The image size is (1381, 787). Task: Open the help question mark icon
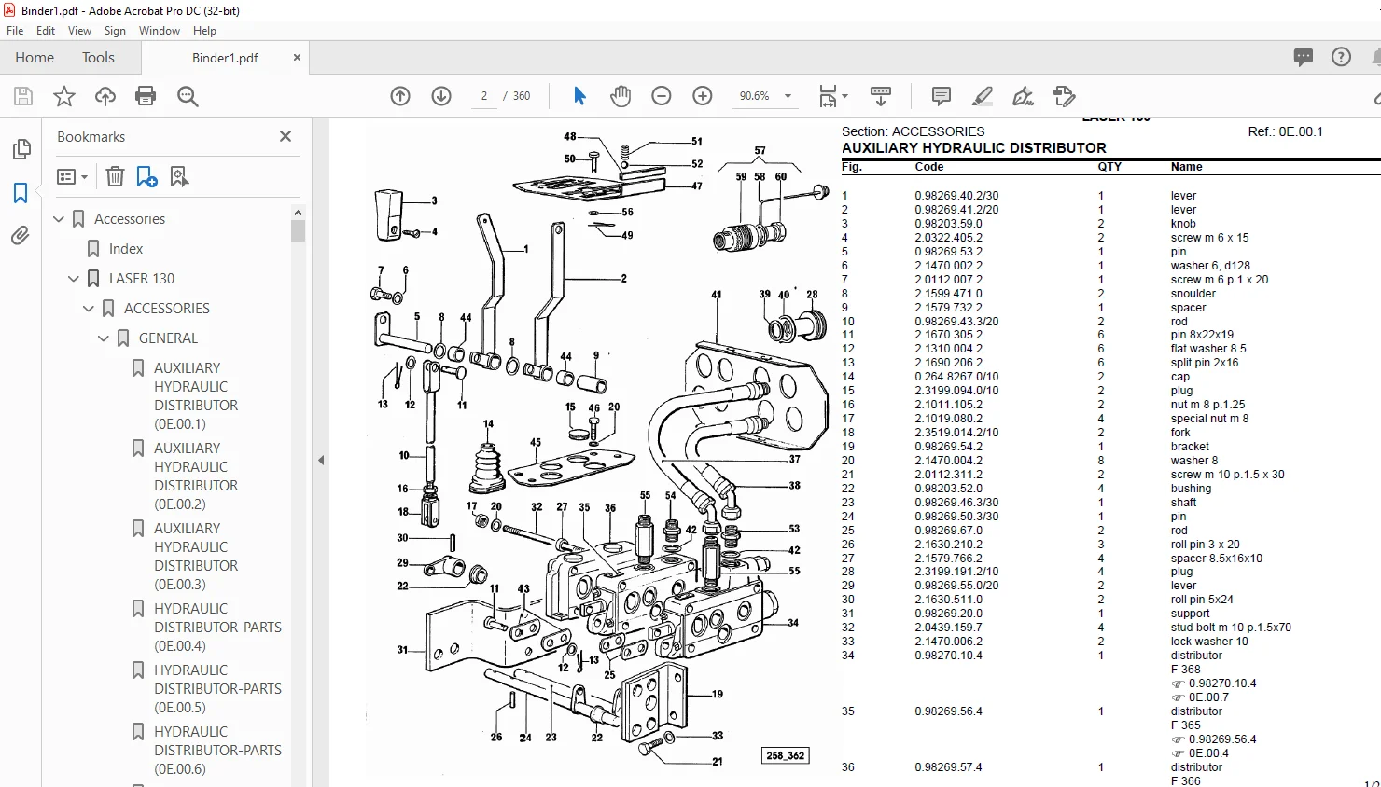click(x=1341, y=57)
